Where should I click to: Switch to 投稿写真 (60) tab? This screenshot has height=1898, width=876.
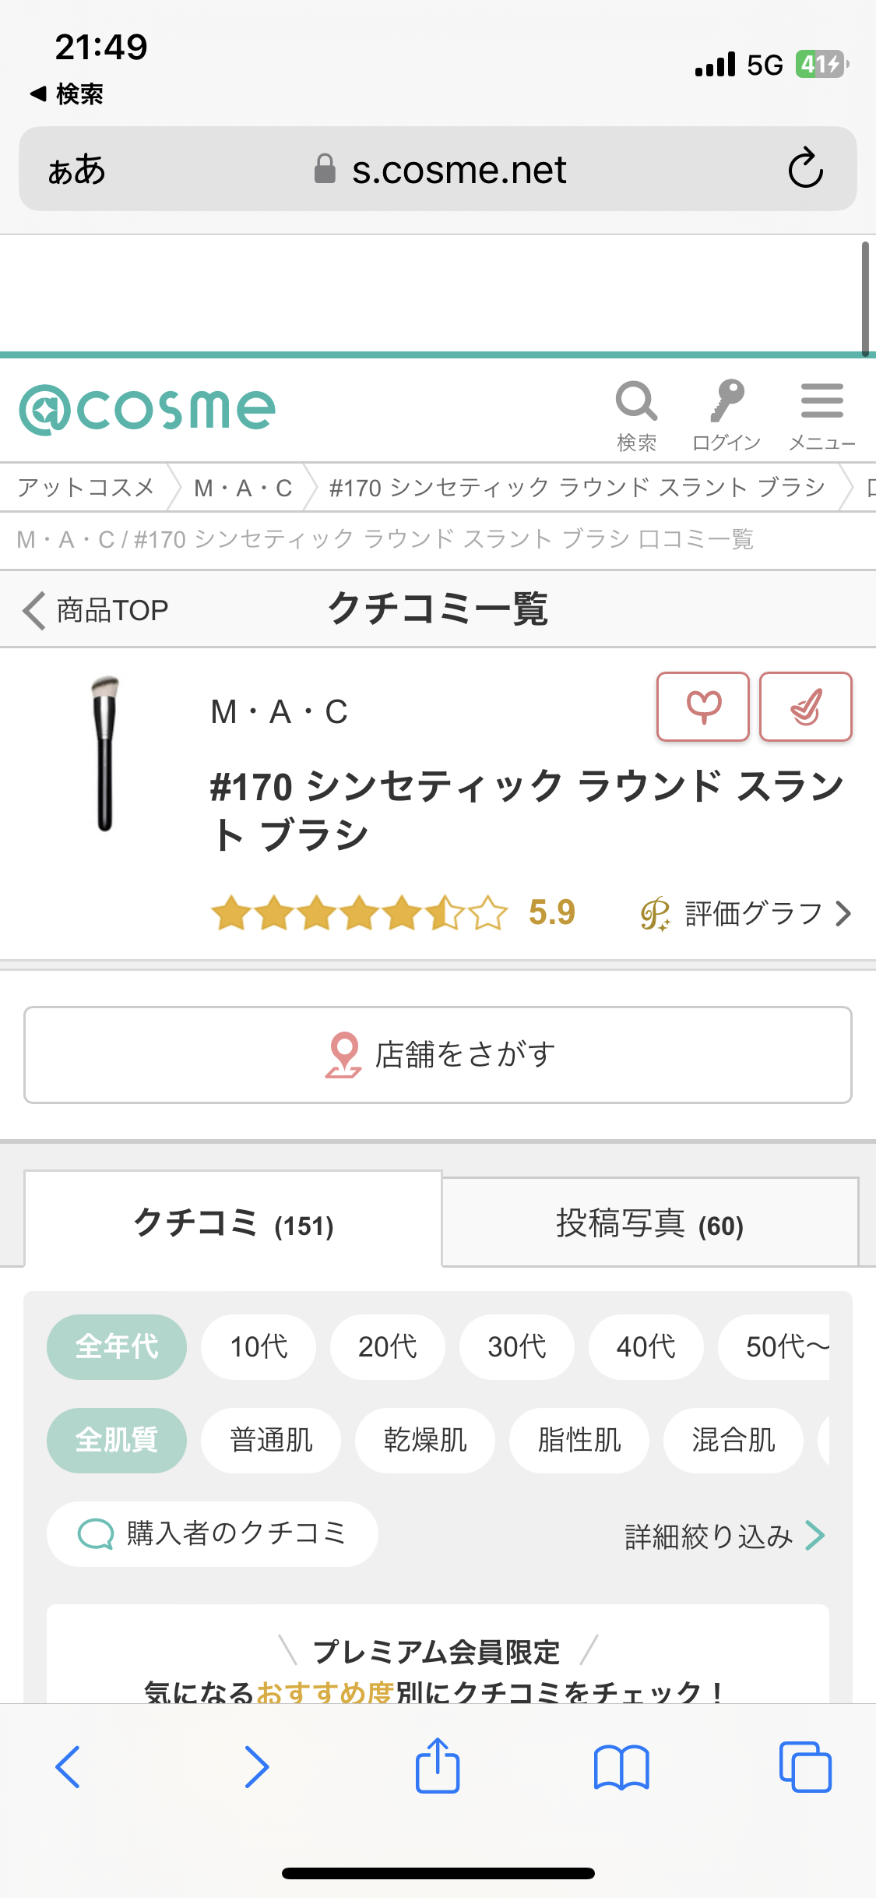[x=649, y=1223]
